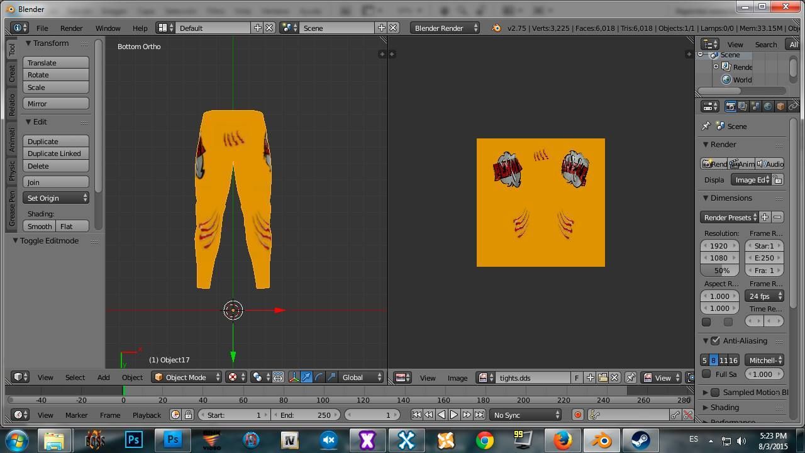Open the Help menu
Screen dimensions: 805x453
click(140, 28)
